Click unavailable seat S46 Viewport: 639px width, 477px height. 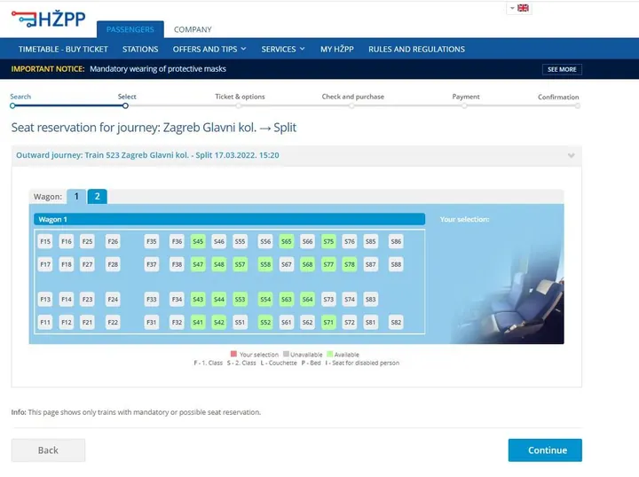point(219,241)
